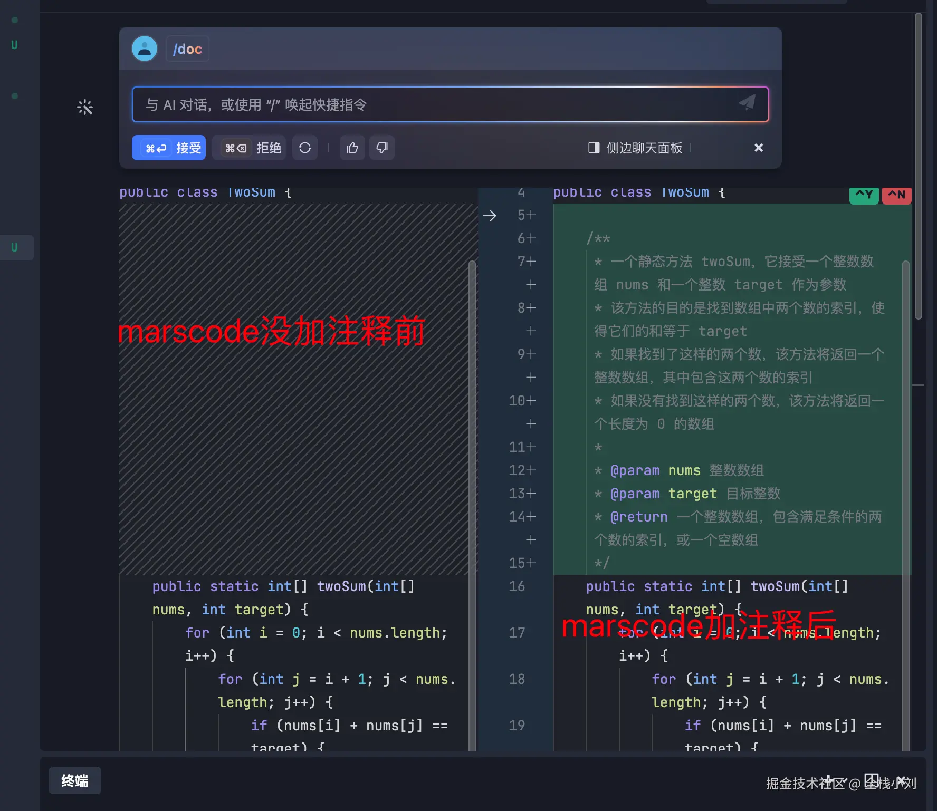The width and height of the screenshot is (937, 811).
Task: Reject the suggestion with 拒绝 button
Action: point(249,148)
